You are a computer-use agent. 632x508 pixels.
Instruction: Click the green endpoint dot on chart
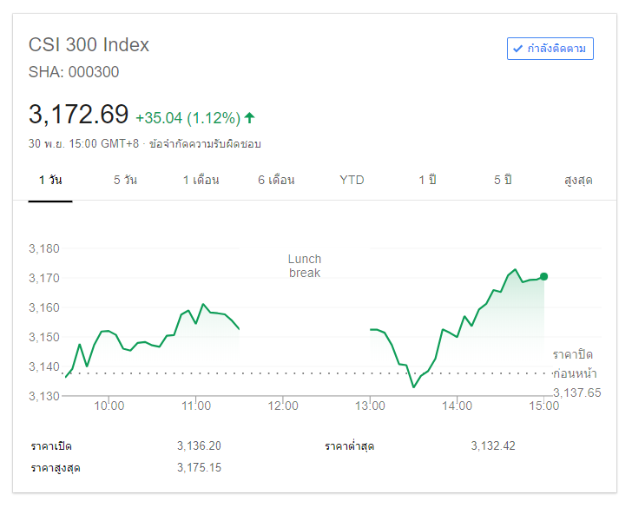(x=544, y=276)
